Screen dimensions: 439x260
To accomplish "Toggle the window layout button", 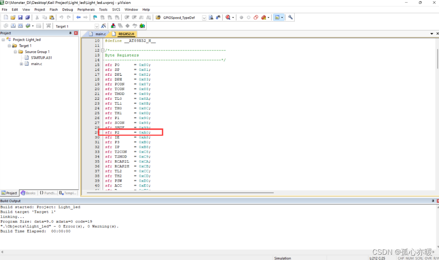I will point(277,18).
